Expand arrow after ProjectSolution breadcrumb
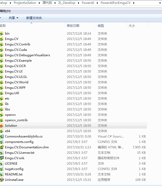 [39, 3]
